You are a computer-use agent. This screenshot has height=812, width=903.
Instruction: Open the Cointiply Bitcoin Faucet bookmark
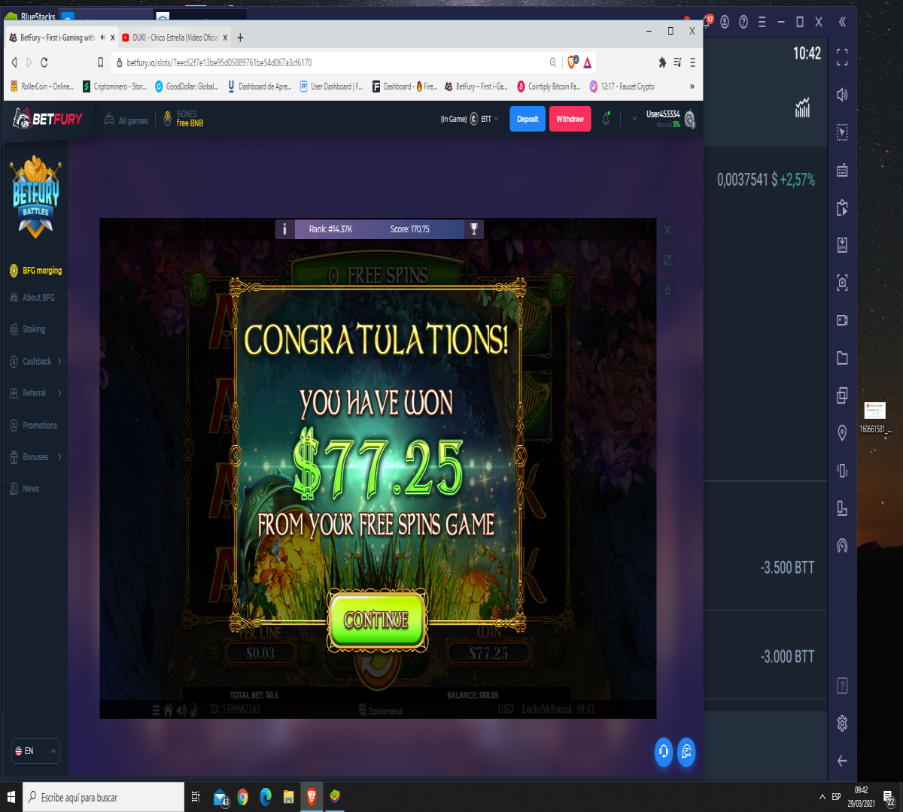click(549, 86)
